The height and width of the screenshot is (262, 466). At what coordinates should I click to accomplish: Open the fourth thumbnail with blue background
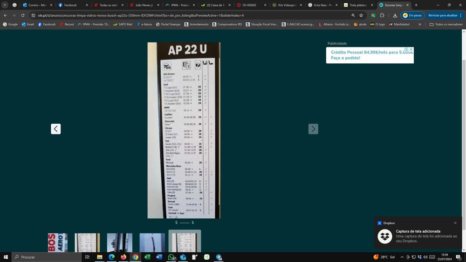pos(152,242)
